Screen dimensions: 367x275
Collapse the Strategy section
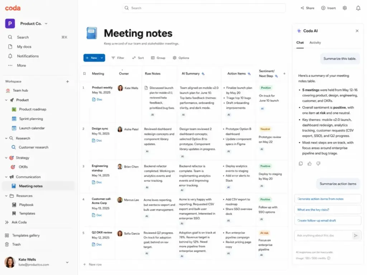coord(6,158)
